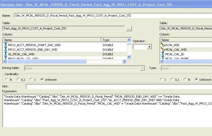Viewport: 212px width, 136px height.
Task: Click the left list horizontal scrollbar thumb
Action: (x=47, y=61)
